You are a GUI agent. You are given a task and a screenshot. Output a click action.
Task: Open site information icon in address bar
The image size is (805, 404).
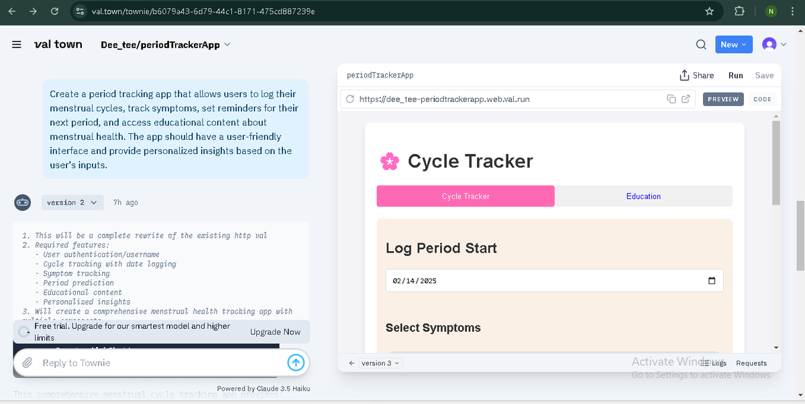80,11
